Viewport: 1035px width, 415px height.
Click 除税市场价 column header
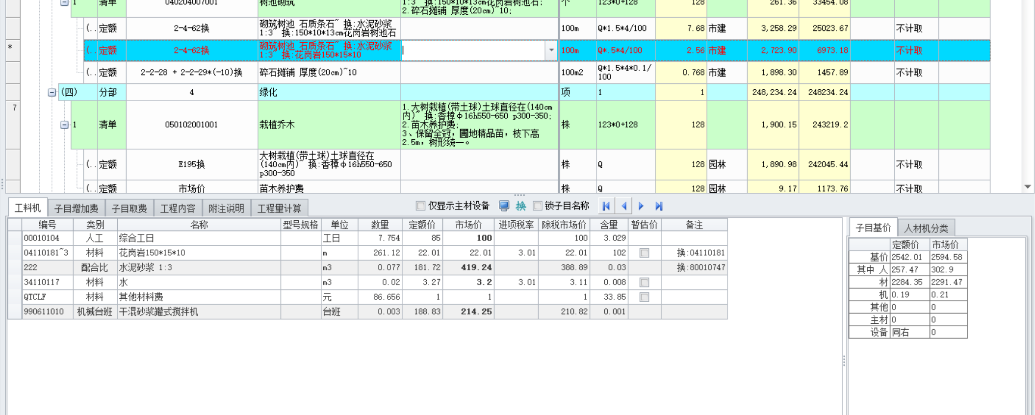pos(564,225)
